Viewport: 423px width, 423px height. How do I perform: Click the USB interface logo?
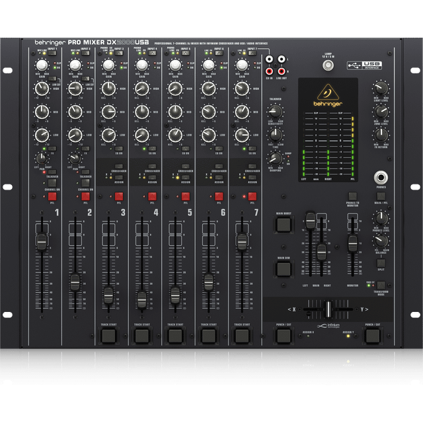point(364,65)
